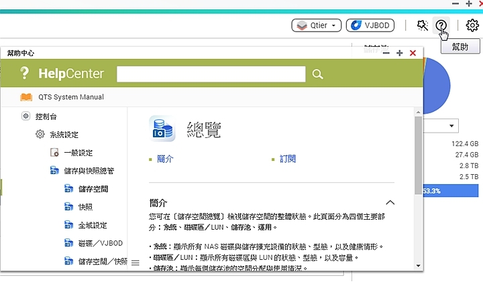Image resolution: width=483 pixels, height=284 pixels.
Task: Click the sidebar hamburger handle icon
Action: (136, 263)
